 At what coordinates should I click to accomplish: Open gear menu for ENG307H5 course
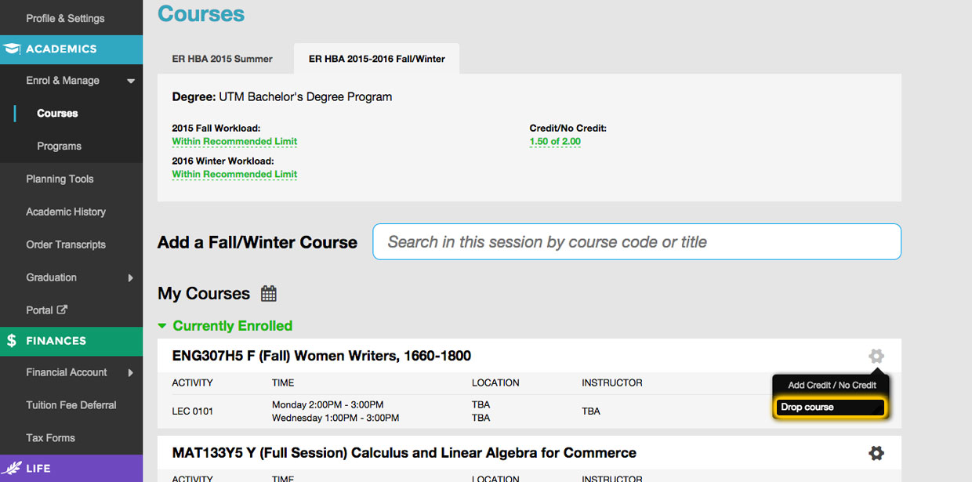(876, 357)
